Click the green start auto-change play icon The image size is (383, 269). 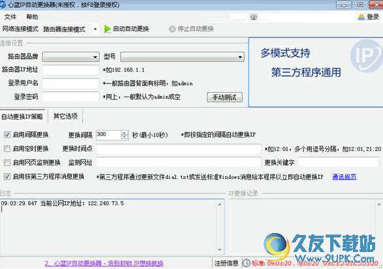pyautogui.click(x=107, y=29)
